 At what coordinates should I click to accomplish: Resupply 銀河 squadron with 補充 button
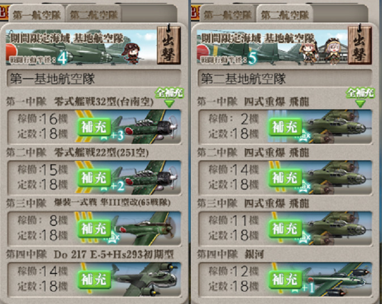click(285, 280)
